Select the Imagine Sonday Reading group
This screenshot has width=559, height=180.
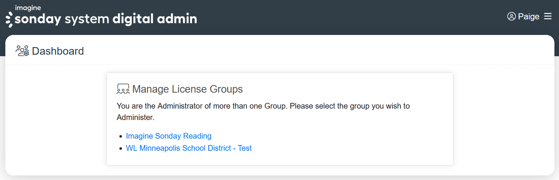click(168, 136)
